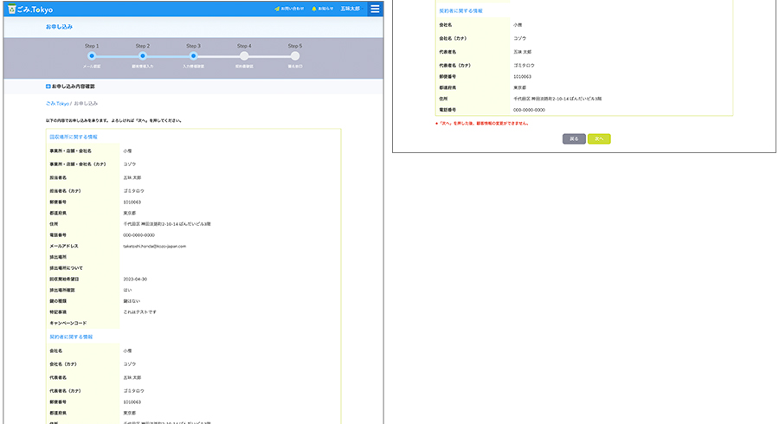Open the お知らせ notifications link

pos(325,9)
